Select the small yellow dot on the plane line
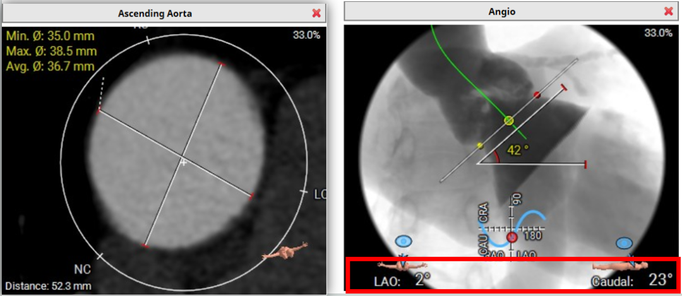 tap(479, 145)
